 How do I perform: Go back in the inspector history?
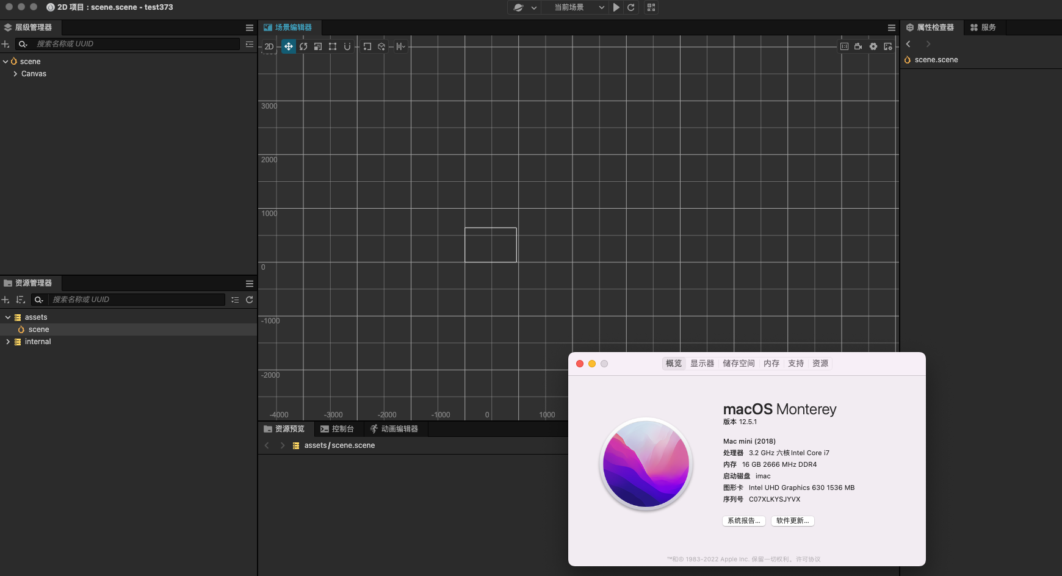908,44
